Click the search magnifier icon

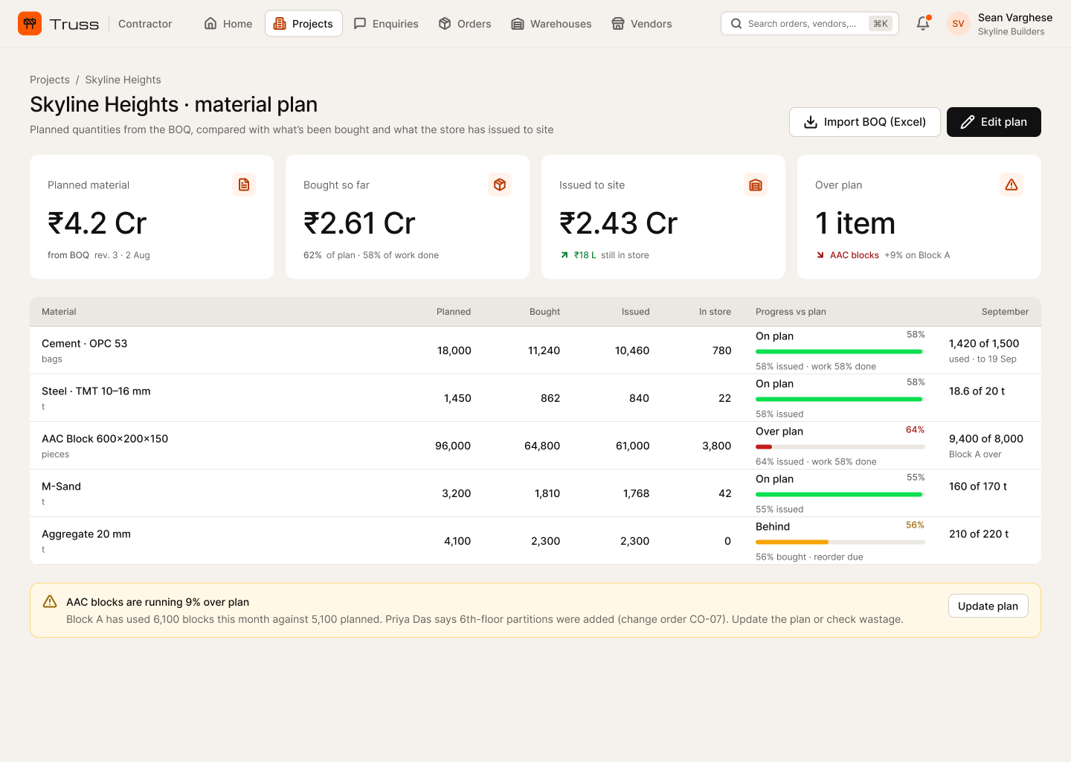[x=736, y=24]
